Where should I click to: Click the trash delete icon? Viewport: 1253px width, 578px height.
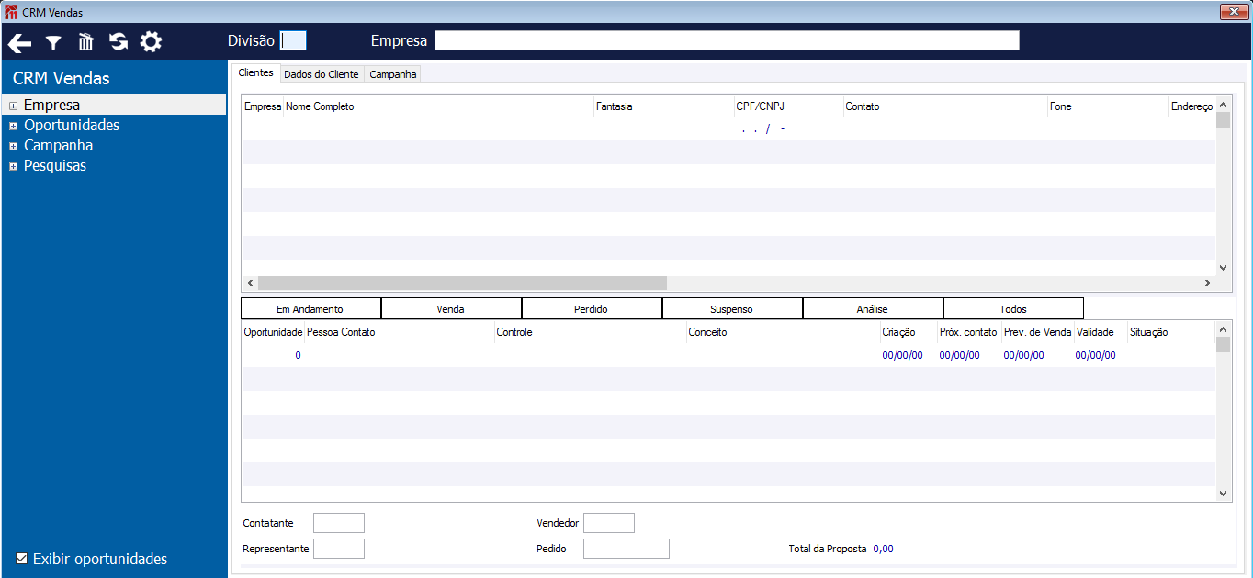click(x=85, y=42)
